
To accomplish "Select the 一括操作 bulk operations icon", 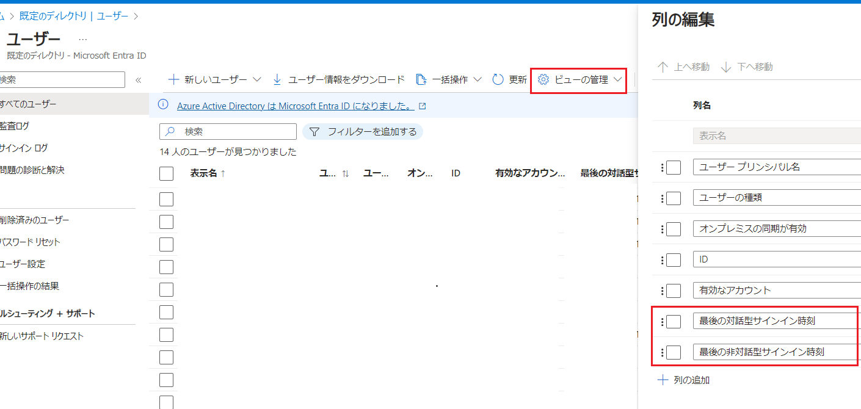I will click(420, 79).
